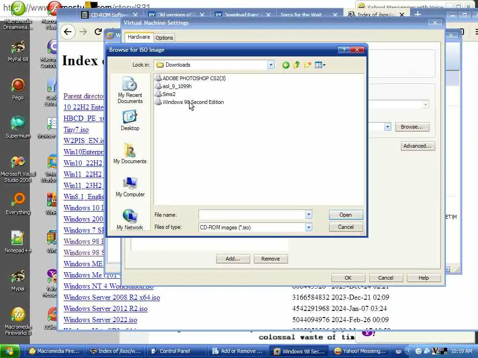Click Cancel in Virtual Machine Settings
This screenshot has width=478, height=358.
386,278
